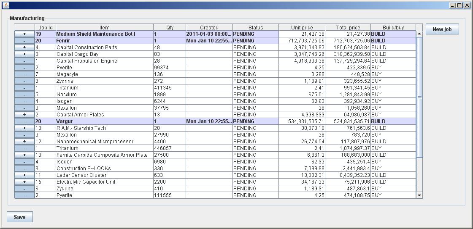Minimize the application window
The height and width of the screenshot is (229, 473).
[x=452, y=5]
